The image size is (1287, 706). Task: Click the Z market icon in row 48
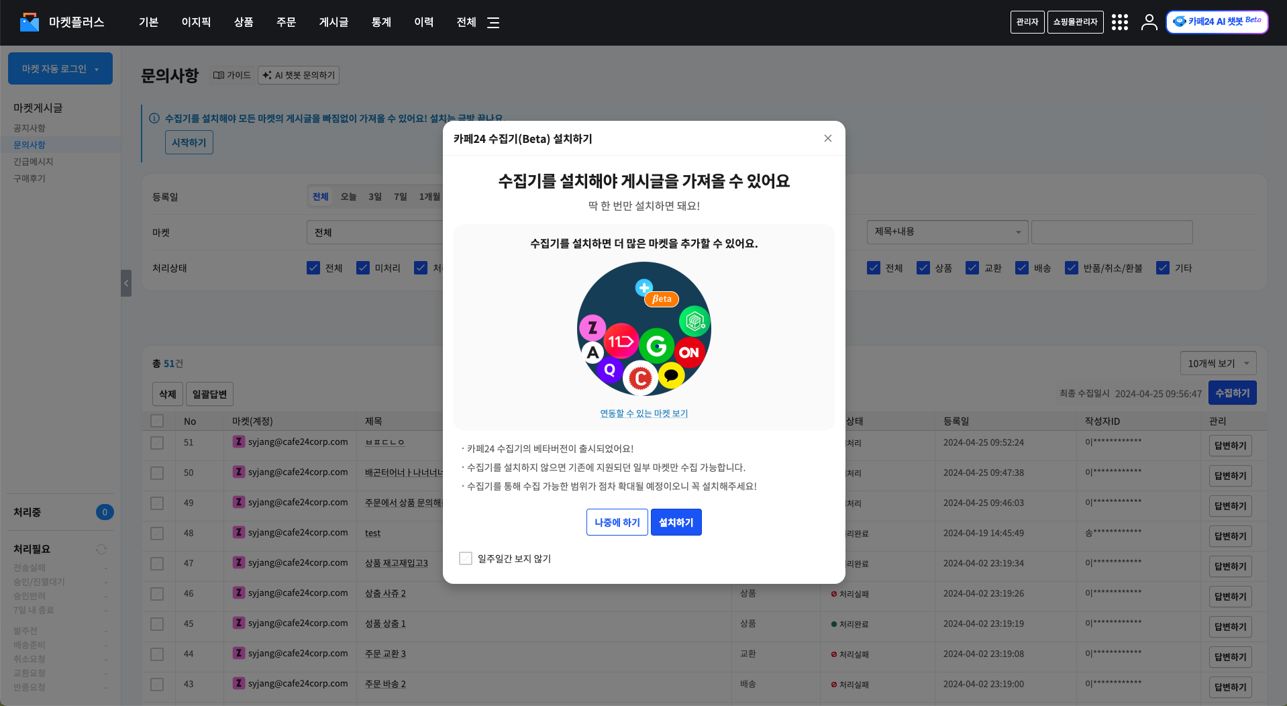click(239, 532)
